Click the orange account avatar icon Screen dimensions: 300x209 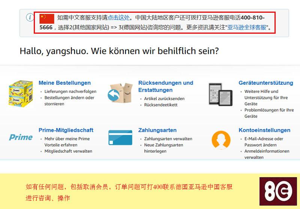(x=221, y=140)
